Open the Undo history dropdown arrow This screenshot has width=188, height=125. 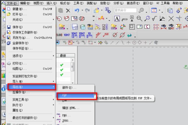pos(82,10)
